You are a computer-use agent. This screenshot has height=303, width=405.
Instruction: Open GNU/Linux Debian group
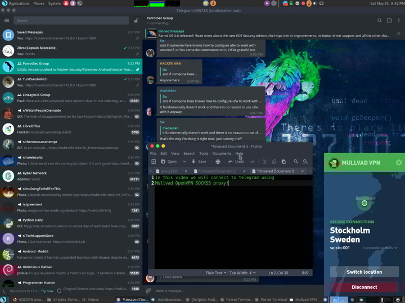click(x=71, y=270)
